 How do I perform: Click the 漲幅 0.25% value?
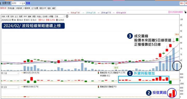(x=50, y=20)
